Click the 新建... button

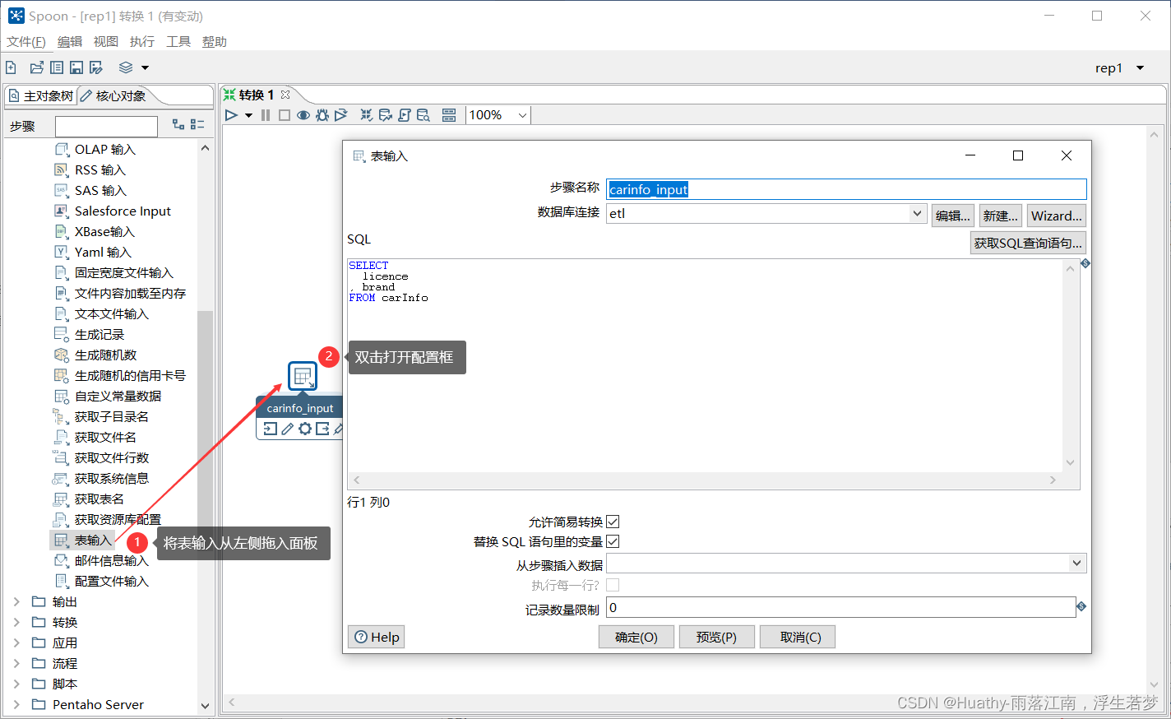[x=1001, y=216]
